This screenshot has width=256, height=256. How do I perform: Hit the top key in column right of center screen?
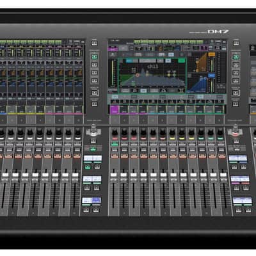[x=236, y=44]
